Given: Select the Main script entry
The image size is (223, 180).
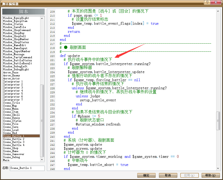Looking at the screenshot, I should click(6, 160).
